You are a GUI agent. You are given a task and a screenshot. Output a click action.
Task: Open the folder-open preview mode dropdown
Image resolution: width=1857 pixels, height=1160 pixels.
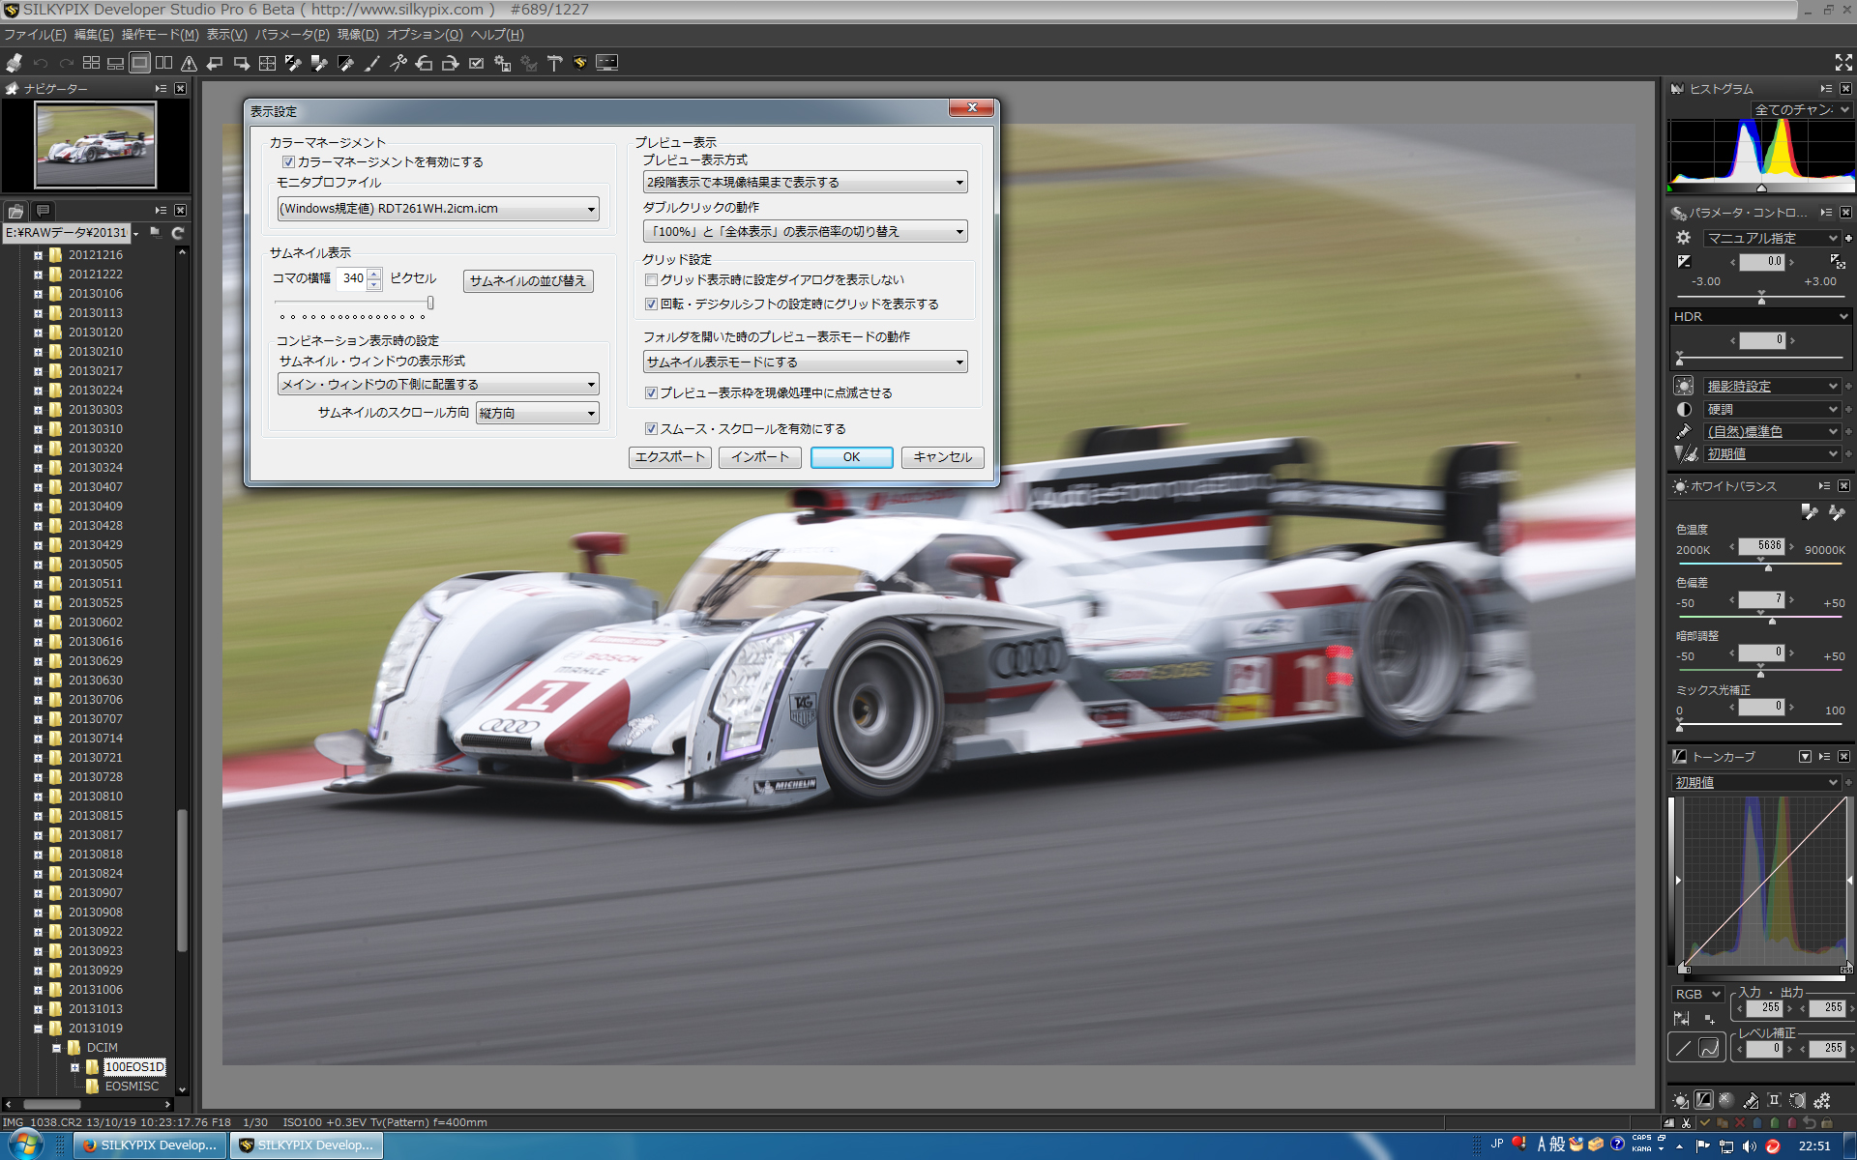(x=805, y=362)
